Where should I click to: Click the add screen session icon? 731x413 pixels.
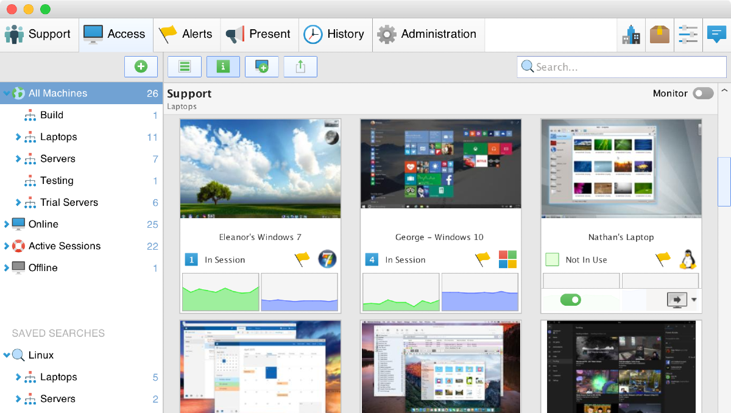(x=261, y=67)
